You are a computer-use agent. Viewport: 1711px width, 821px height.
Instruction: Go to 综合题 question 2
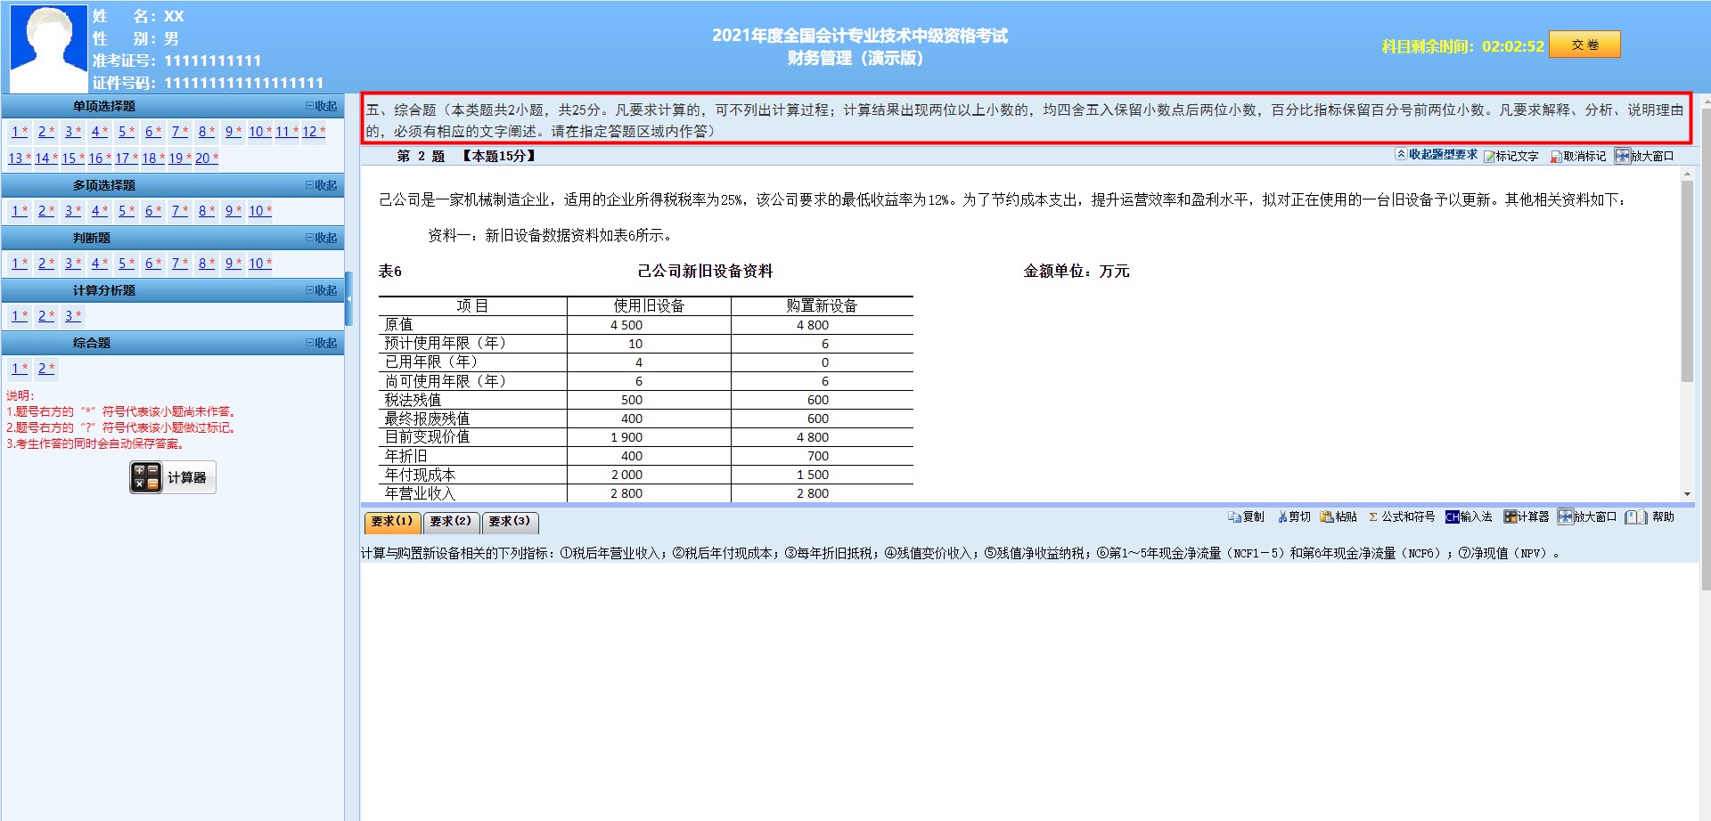[45, 369]
